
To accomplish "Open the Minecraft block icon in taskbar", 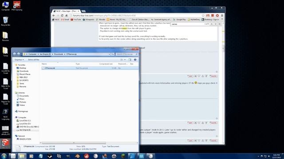I will [123, 156].
